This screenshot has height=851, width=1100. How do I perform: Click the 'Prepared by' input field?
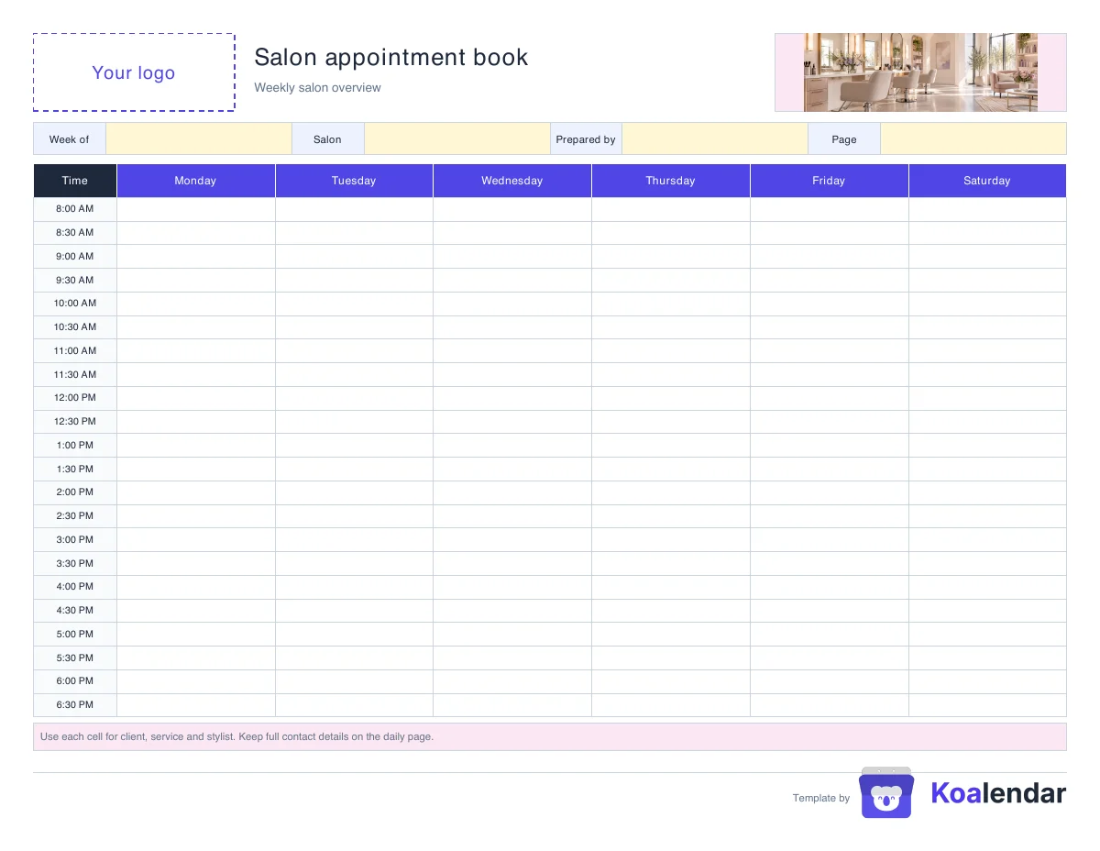click(715, 139)
